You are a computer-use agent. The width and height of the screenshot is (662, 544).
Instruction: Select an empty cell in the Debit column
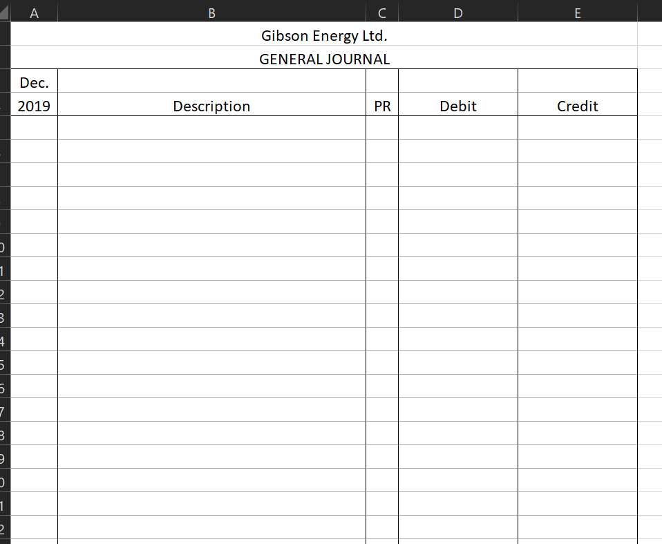click(457, 128)
